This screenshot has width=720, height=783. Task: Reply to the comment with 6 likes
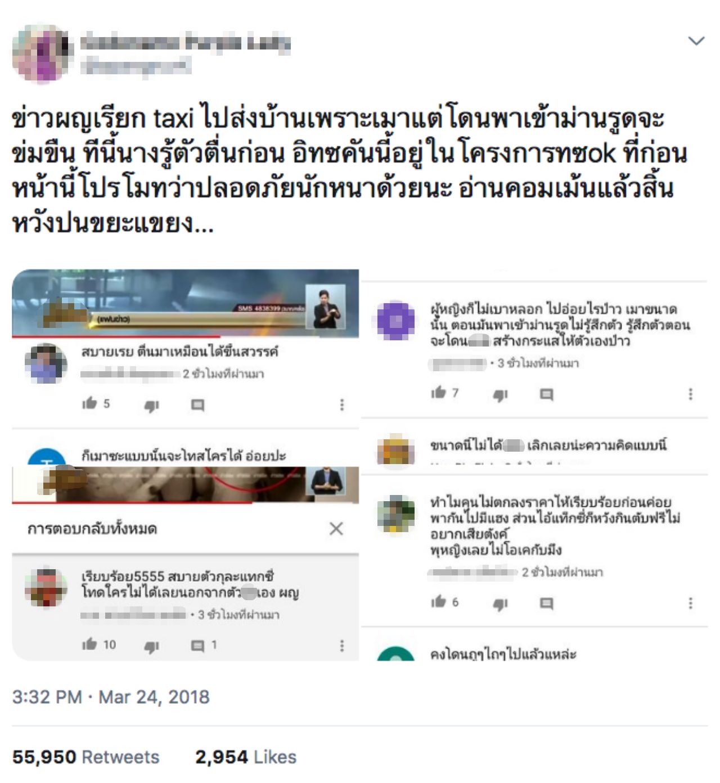pyautogui.click(x=546, y=603)
